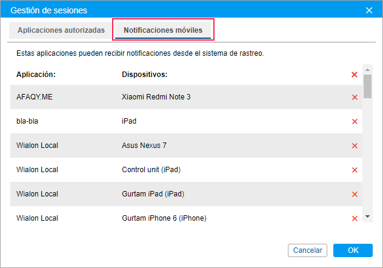Switch to Aplicaciones autorizadas tab
Viewport: 383px width, 268px height.
(61, 30)
